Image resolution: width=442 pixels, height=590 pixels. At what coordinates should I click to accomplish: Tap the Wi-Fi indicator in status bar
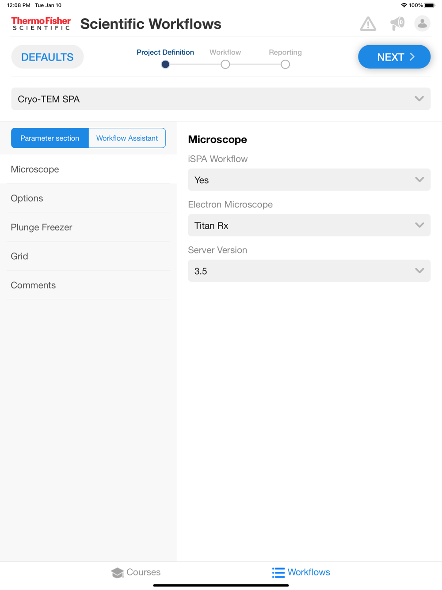click(x=404, y=5)
